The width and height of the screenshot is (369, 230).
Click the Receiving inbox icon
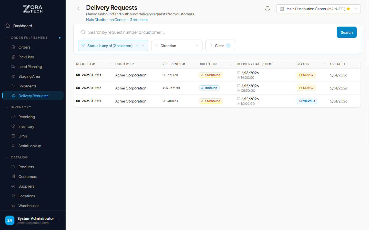coord(13,117)
